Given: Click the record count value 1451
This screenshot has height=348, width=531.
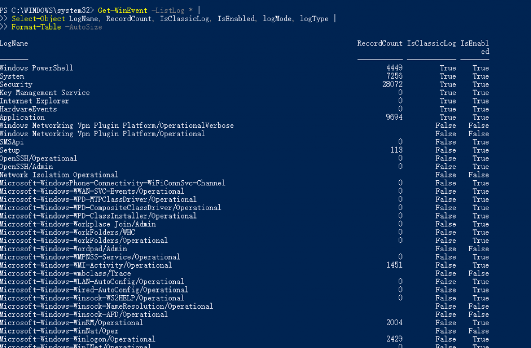Looking at the screenshot, I should tap(394, 265).
